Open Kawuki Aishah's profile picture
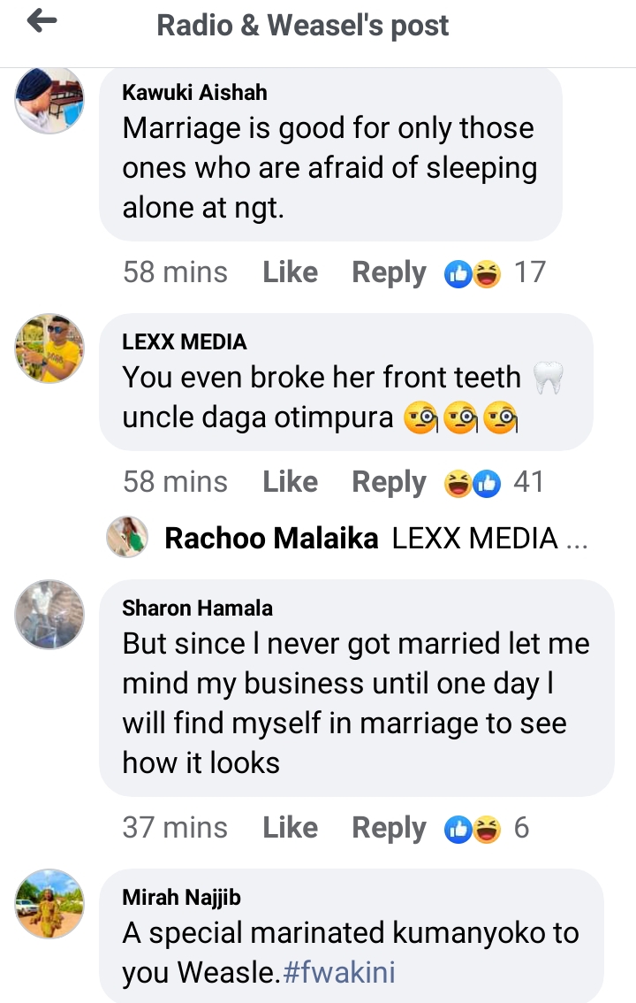Image resolution: width=636 pixels, height=1003 pixels. (x=49, y=100)
